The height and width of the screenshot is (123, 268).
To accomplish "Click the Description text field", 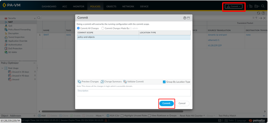I will [x=134, y=93].
